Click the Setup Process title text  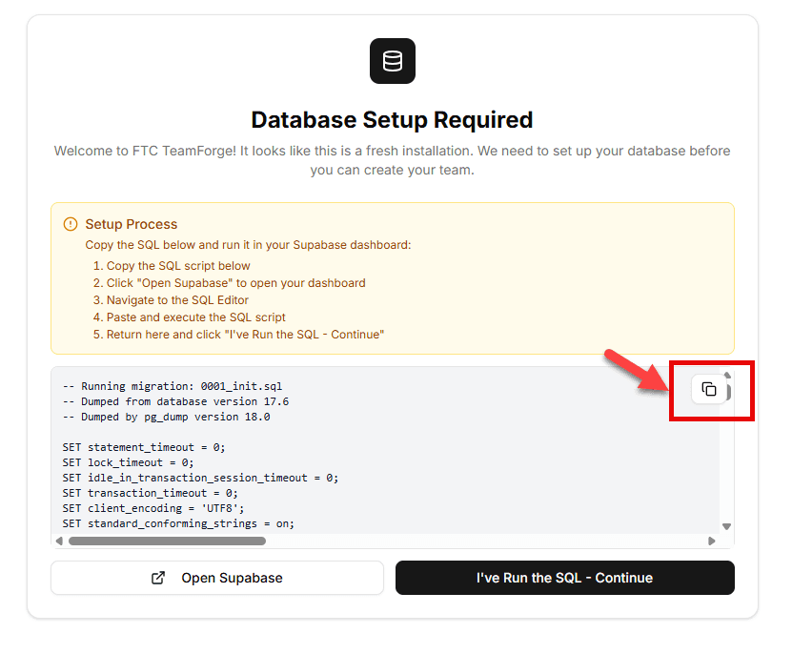133,224
